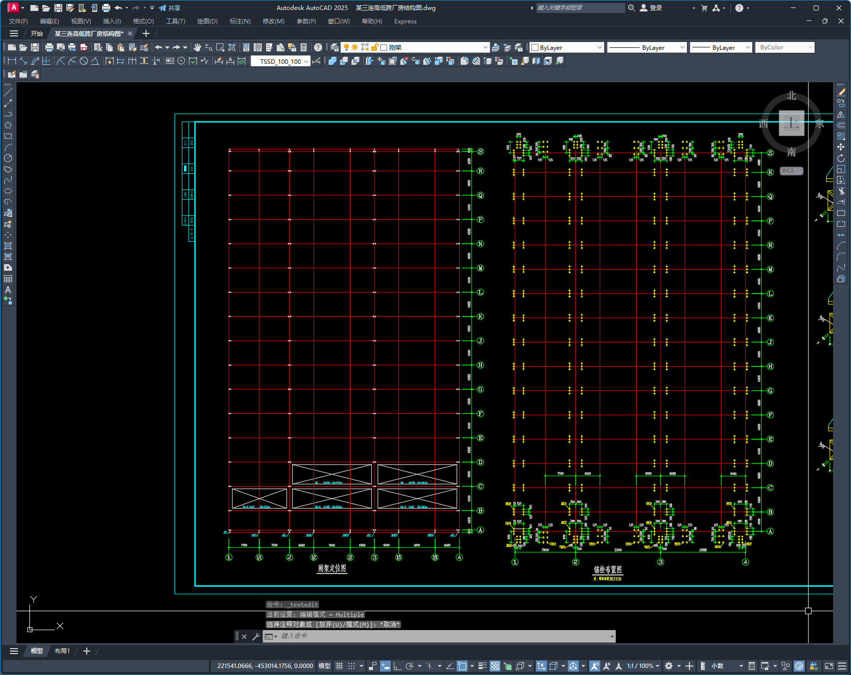Select the Rectangle draw tool

tap(8, 136)
